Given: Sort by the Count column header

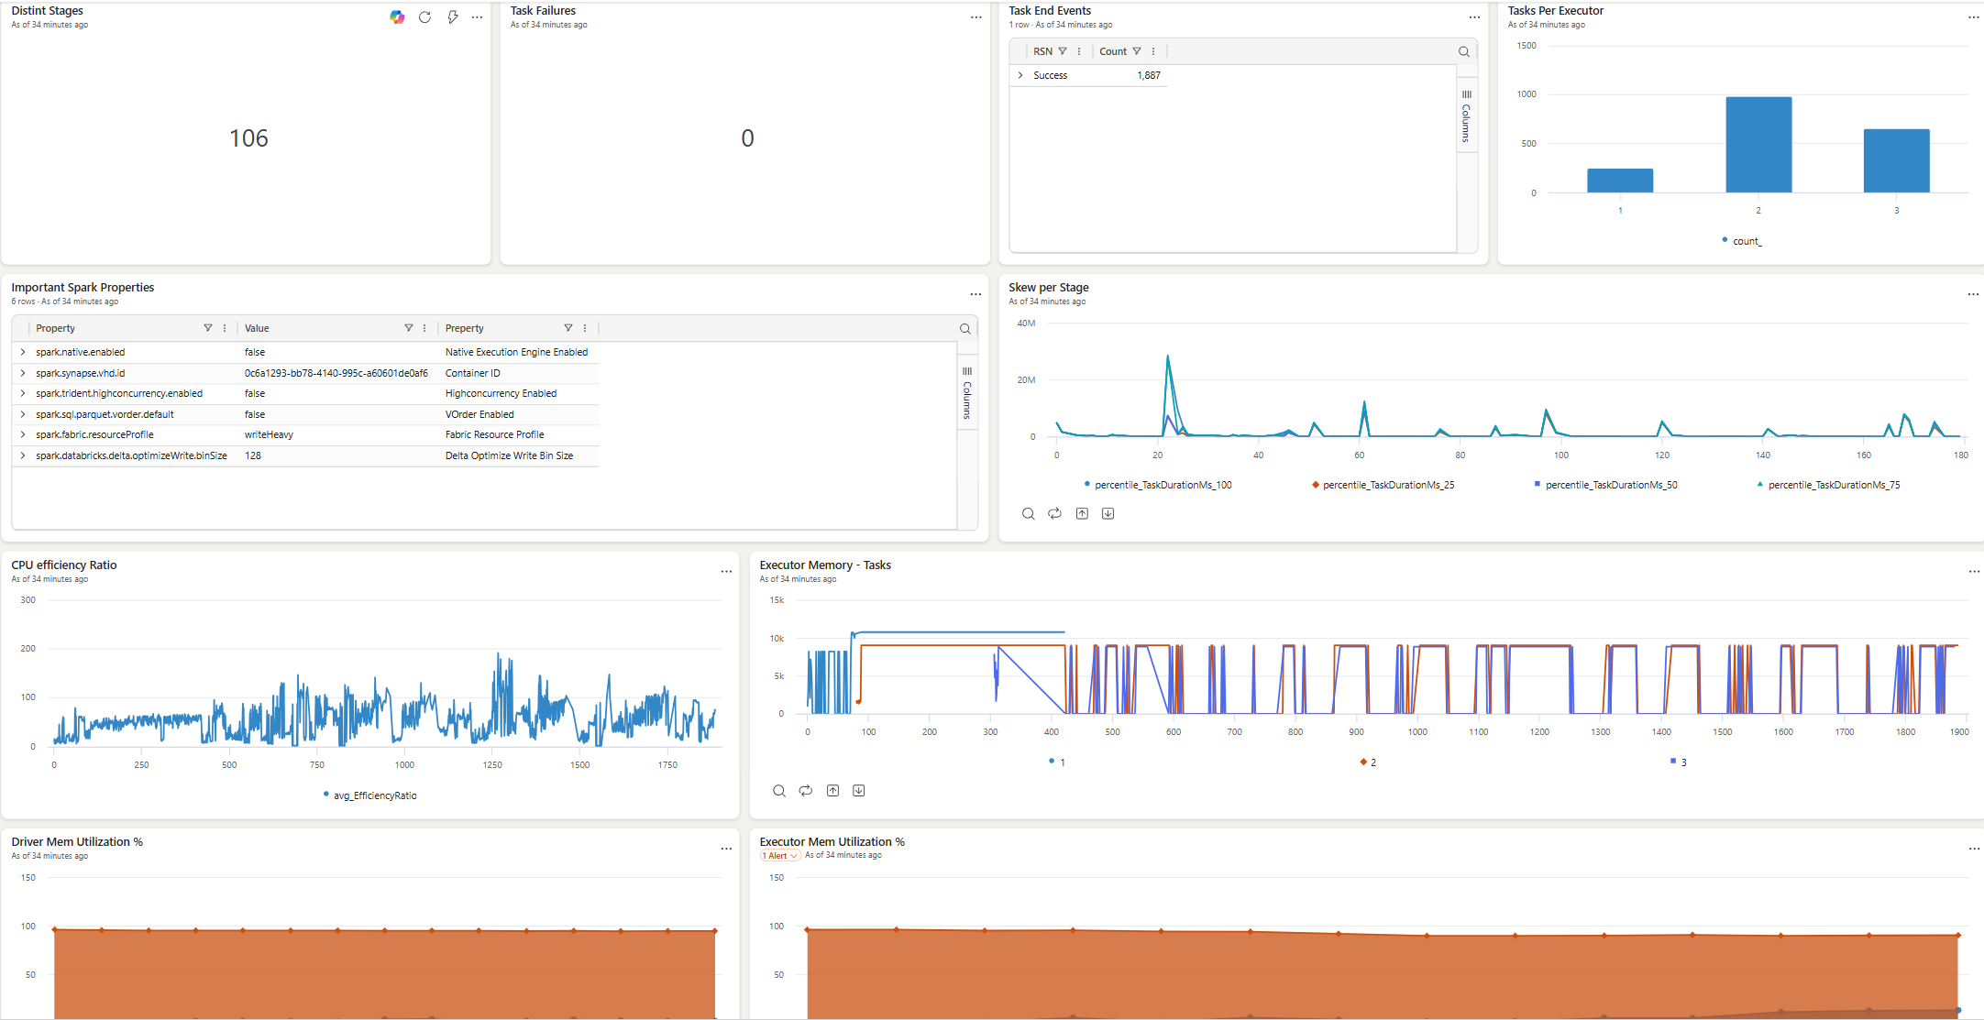Looking at the screenshot, I should tap(1113, 51).
